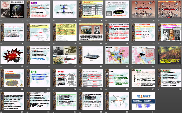Select slide 23 想一想
This screenshot has height=113, width=182.
[39, 78]
